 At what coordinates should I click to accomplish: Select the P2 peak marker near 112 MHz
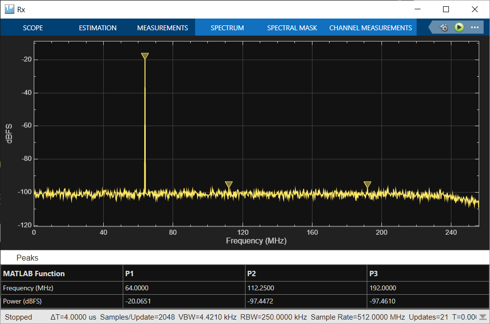coord(228,184)
